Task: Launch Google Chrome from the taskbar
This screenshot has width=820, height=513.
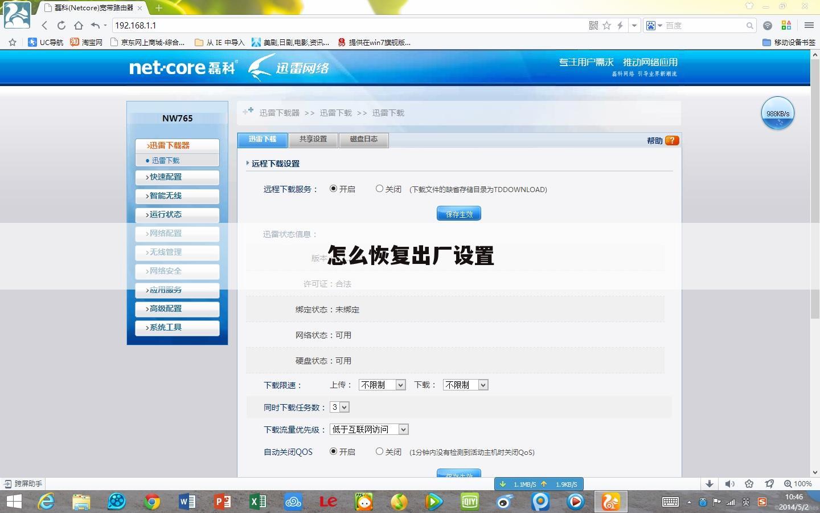Action: [151, 502]
